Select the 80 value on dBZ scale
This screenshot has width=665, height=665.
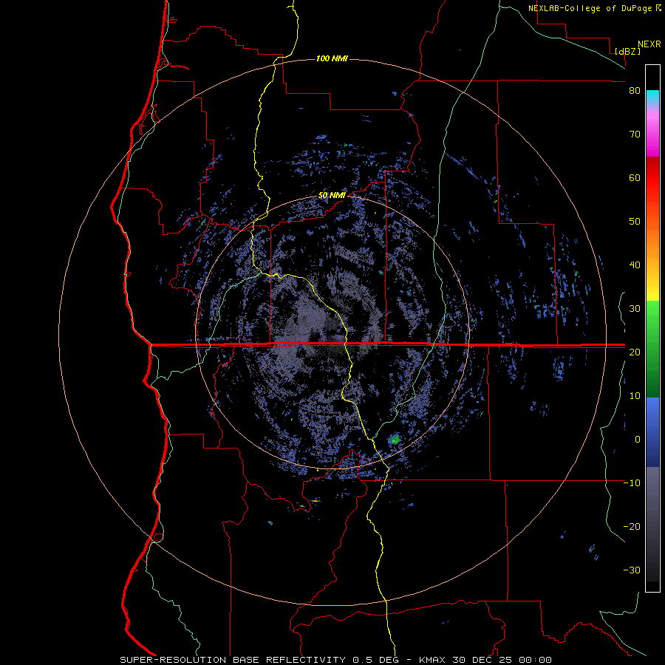point(635,91)
